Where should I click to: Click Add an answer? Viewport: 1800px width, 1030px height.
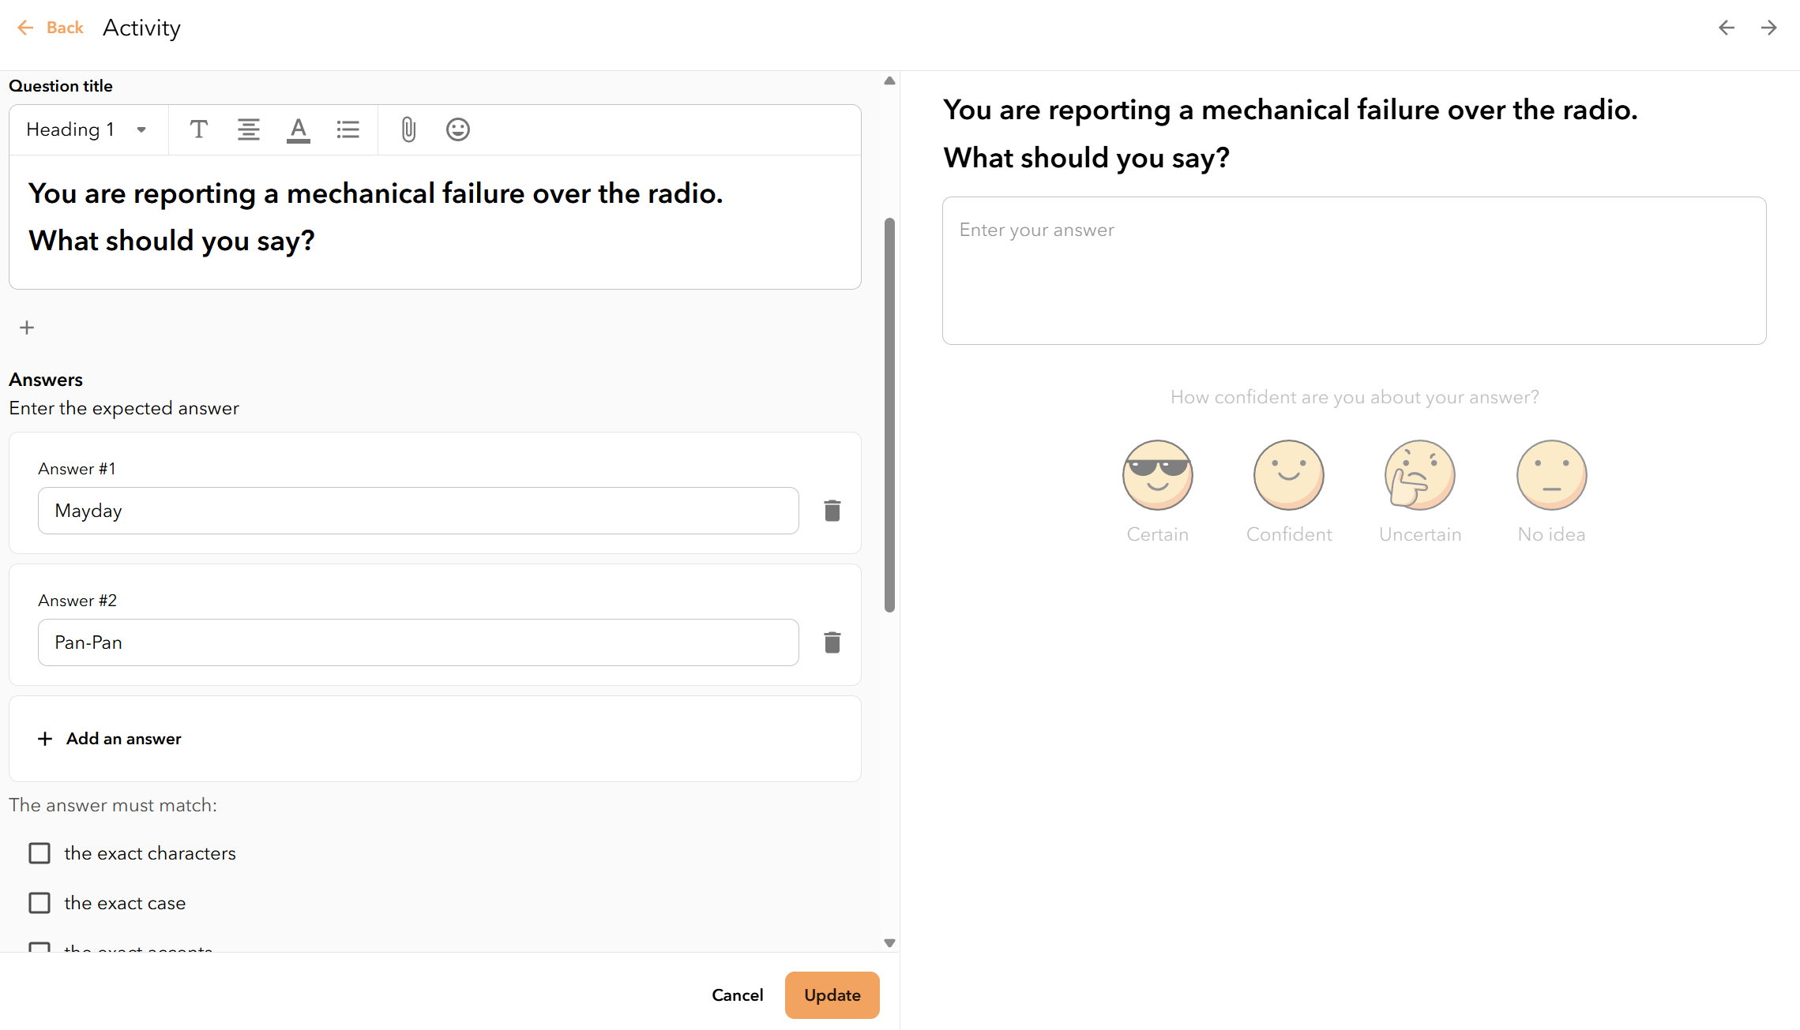coord(110,739)
